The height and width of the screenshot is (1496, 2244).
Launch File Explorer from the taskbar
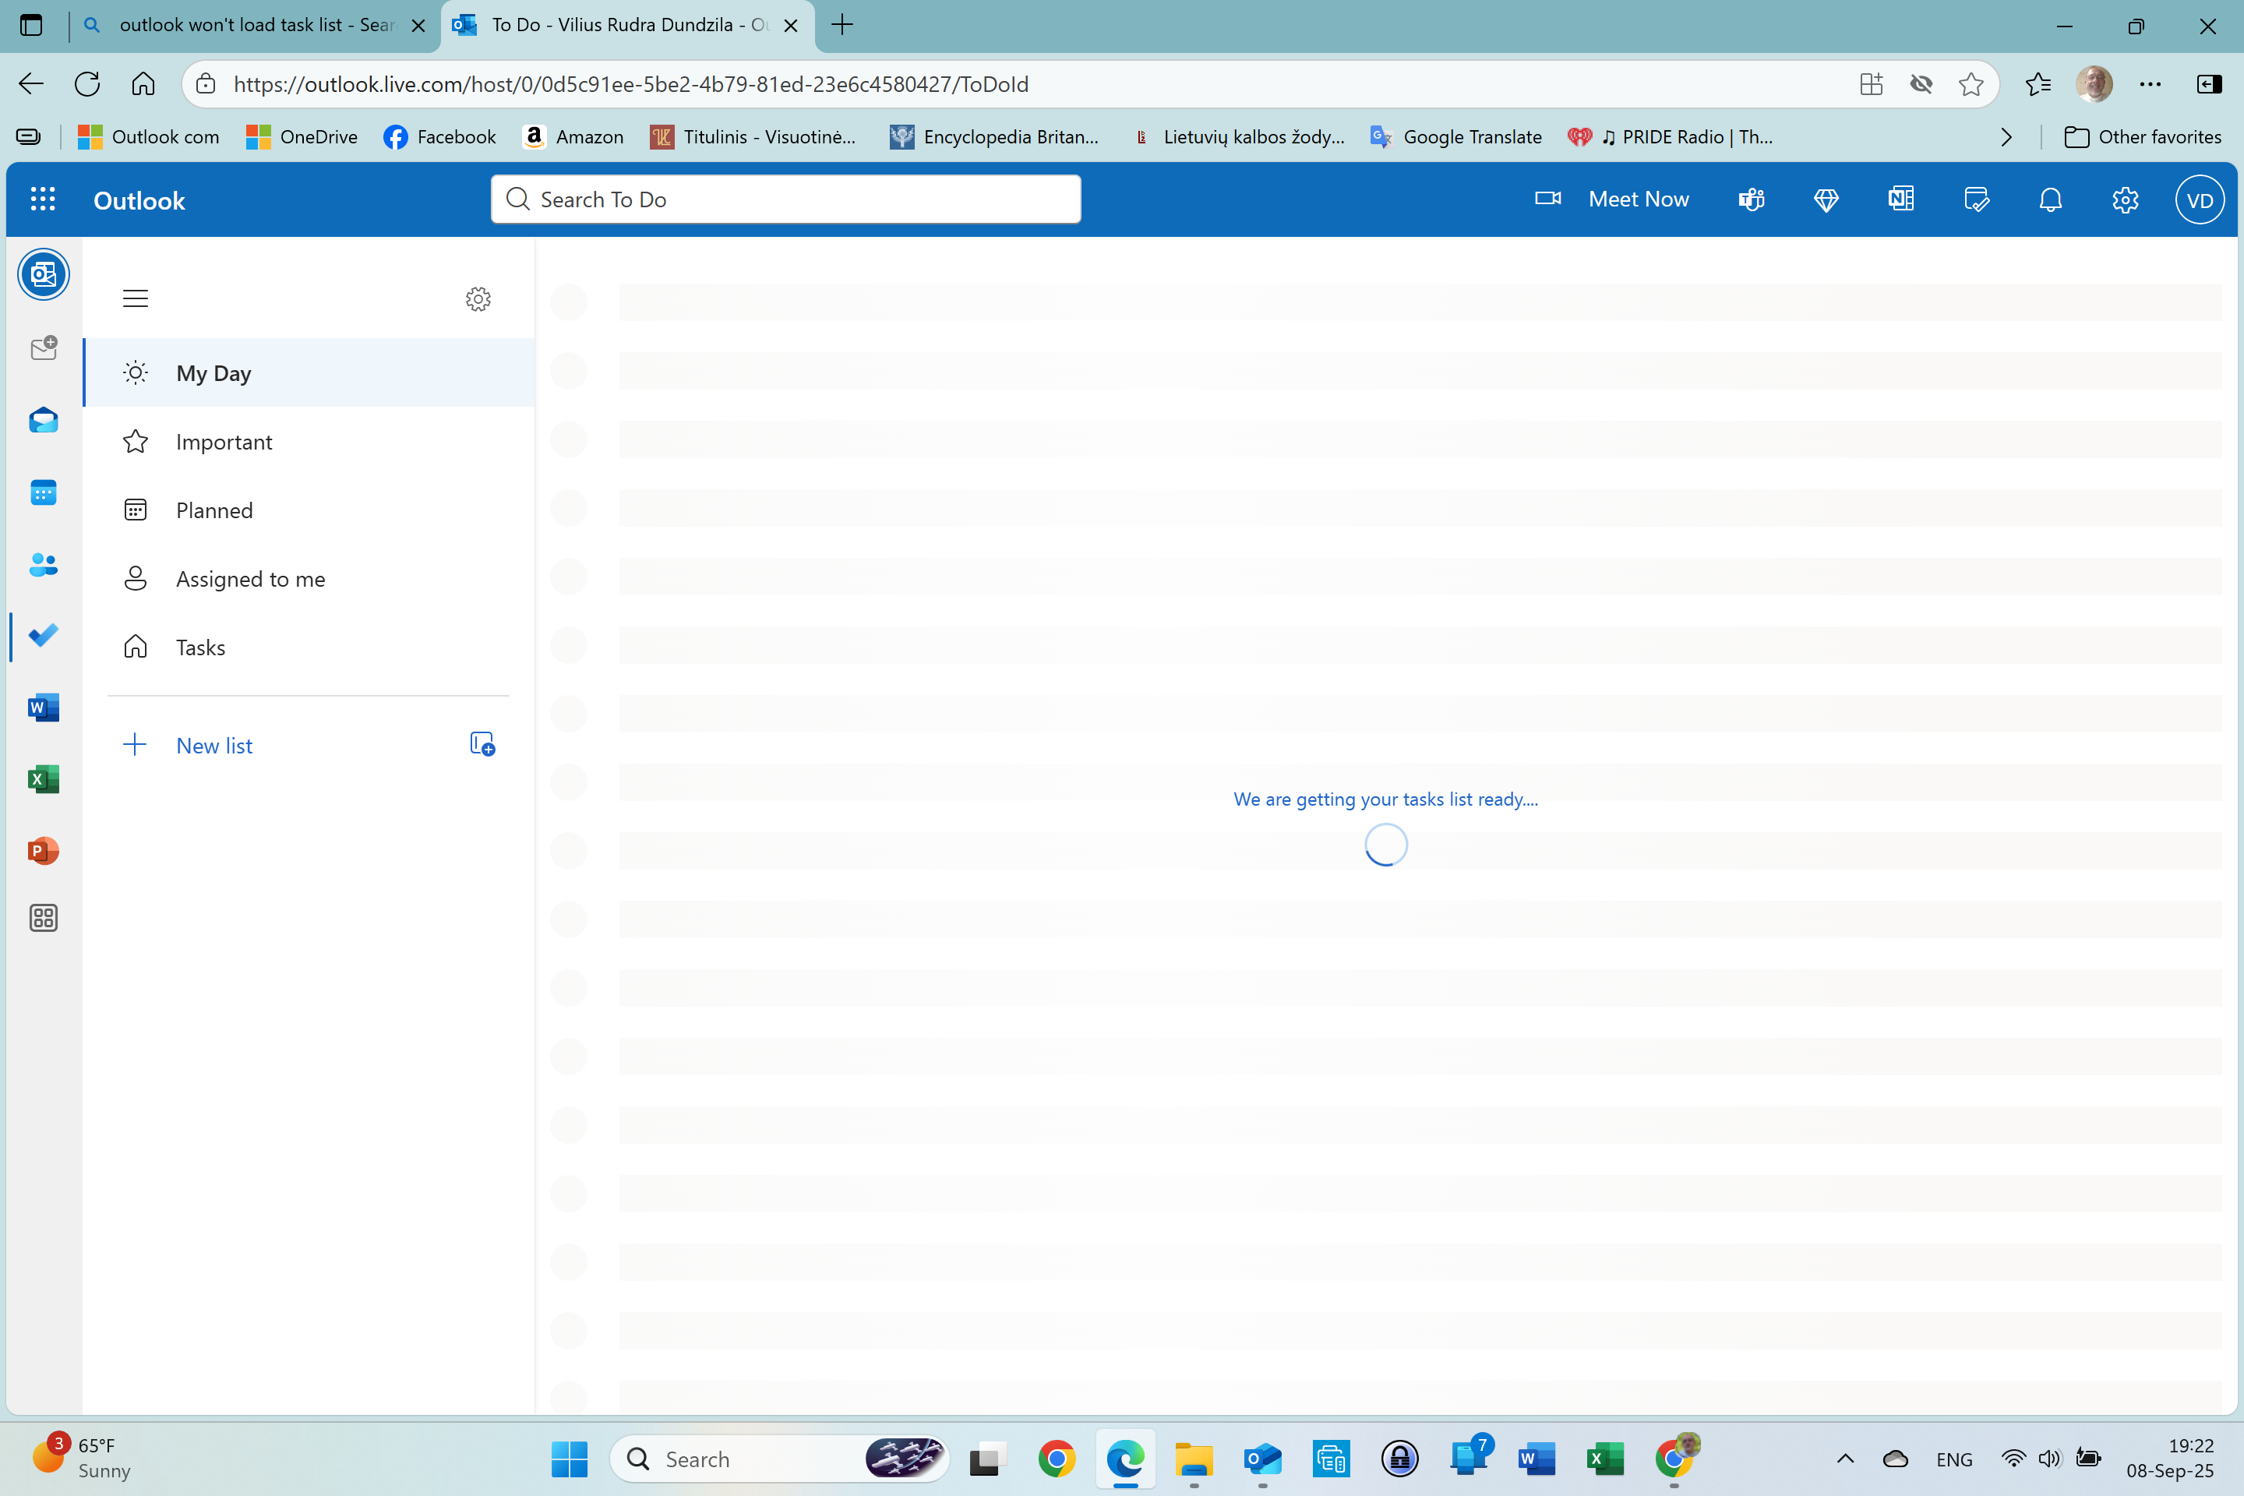pyautogui.click(x=1194, y=1459)
